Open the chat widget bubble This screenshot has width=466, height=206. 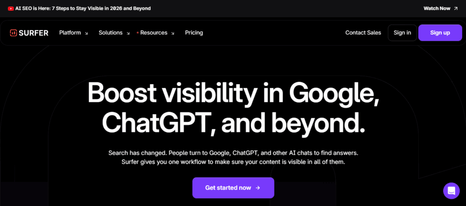point(451,191)
